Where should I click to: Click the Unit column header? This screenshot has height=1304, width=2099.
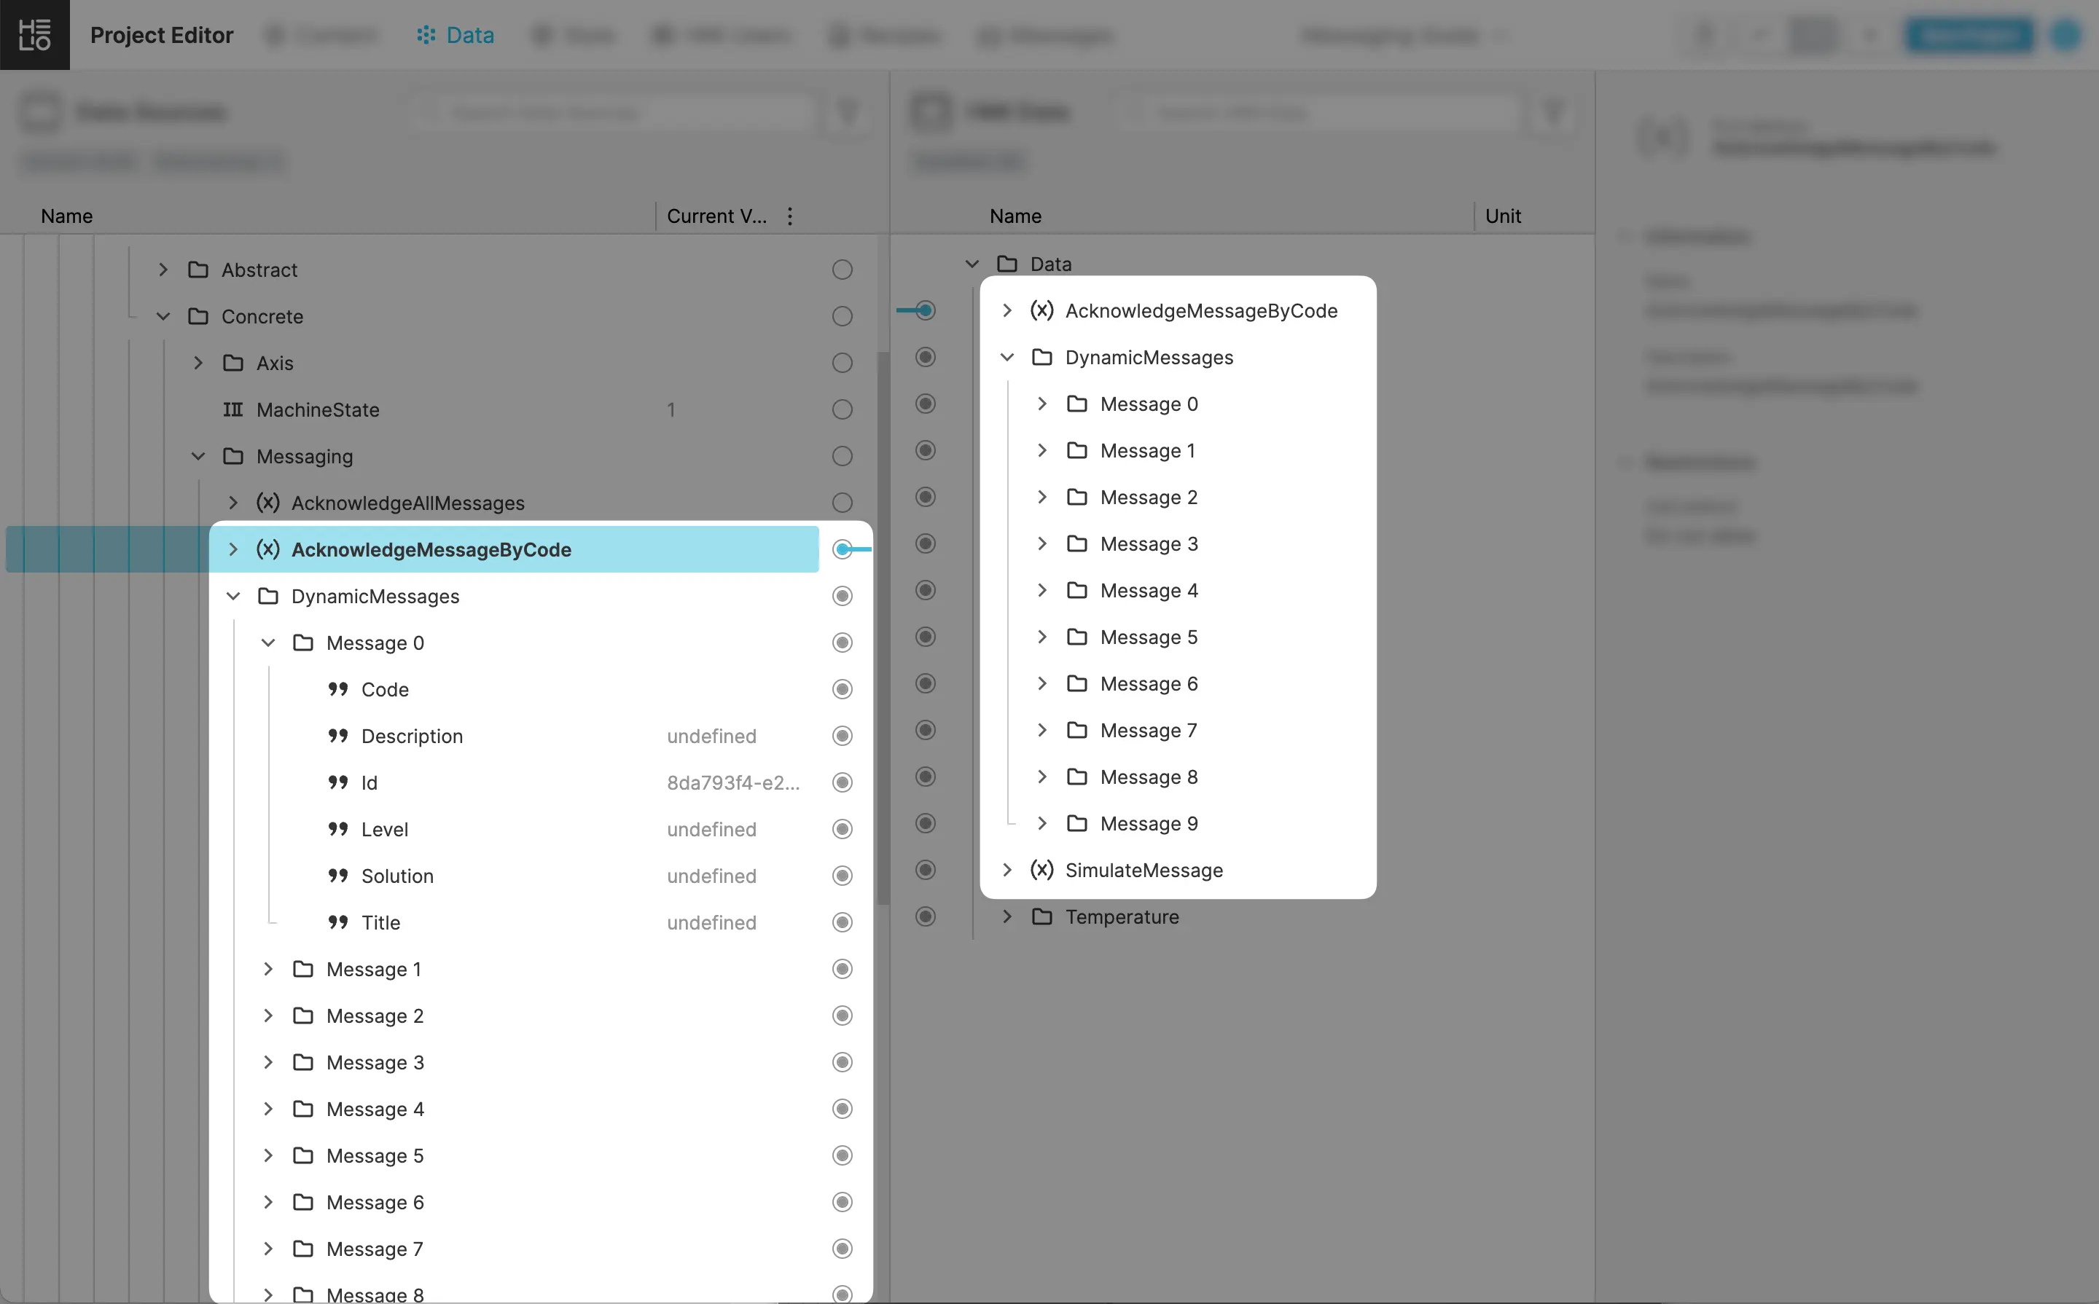point(1502,216)
